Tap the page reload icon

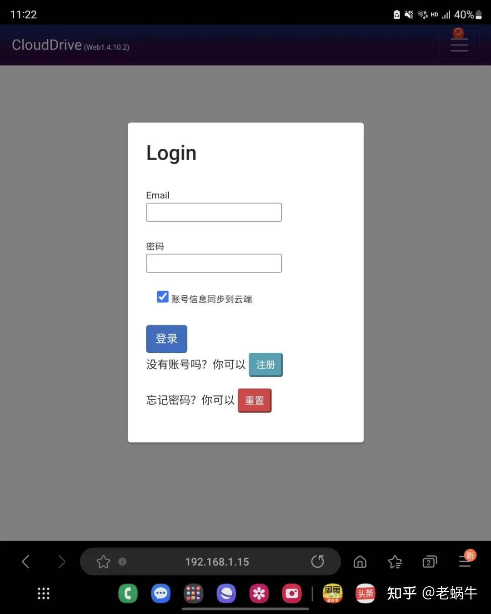[x=318, y=562]
